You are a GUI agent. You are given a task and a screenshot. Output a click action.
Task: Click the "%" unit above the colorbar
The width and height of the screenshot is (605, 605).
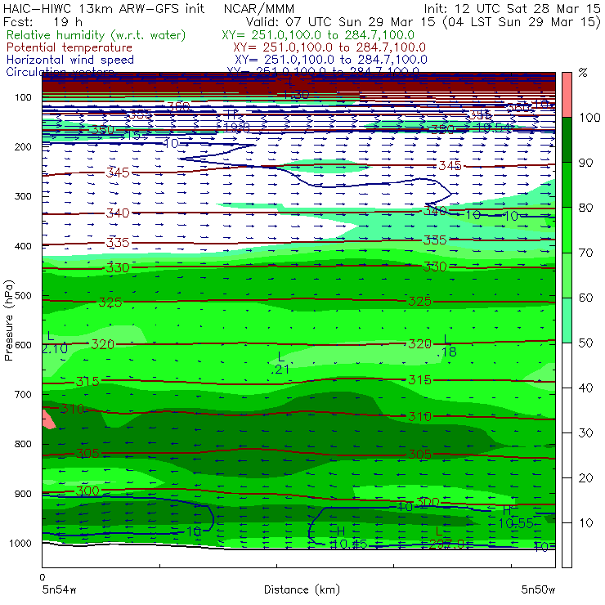583,73
